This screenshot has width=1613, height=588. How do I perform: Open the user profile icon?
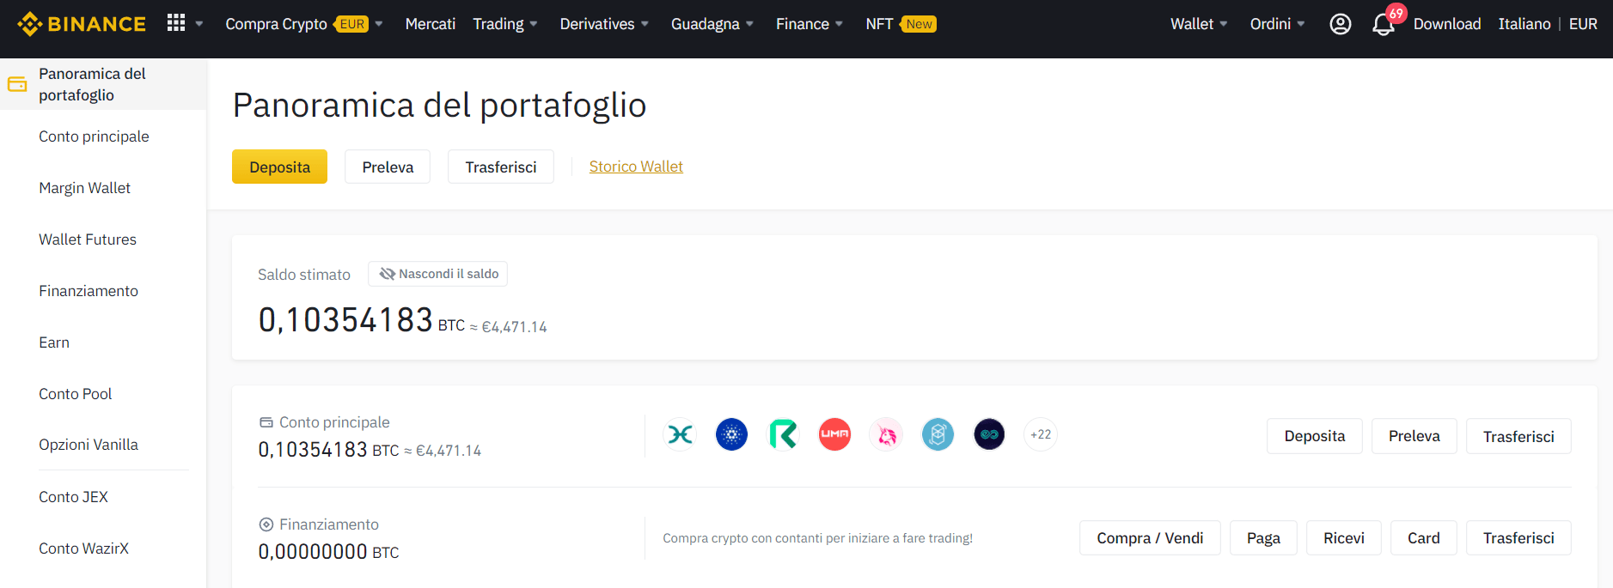pyautogui.click(x=1341, y=24)
